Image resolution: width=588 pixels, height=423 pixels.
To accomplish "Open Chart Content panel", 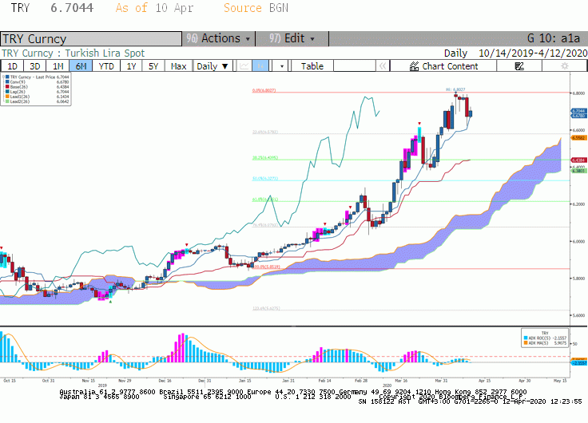I will 443,66.
